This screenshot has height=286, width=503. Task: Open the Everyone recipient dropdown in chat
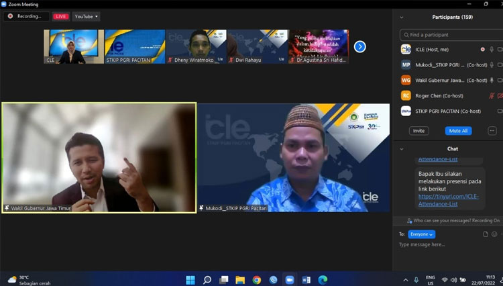(421, 234)
